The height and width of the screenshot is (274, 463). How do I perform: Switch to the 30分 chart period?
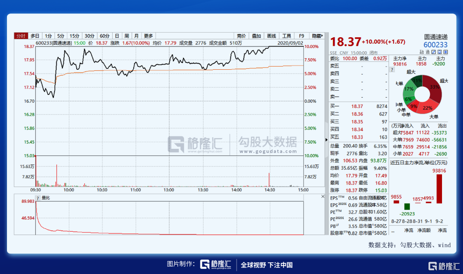click(89, 36)
